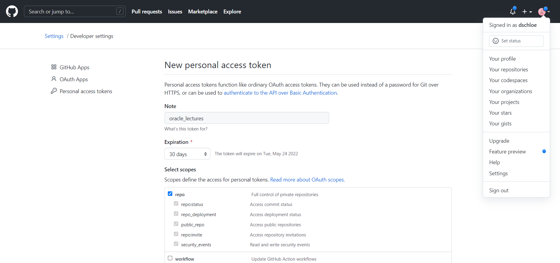560x263 pixels.
Task: Click the repo scope label
Action: [x=180, y=195]
